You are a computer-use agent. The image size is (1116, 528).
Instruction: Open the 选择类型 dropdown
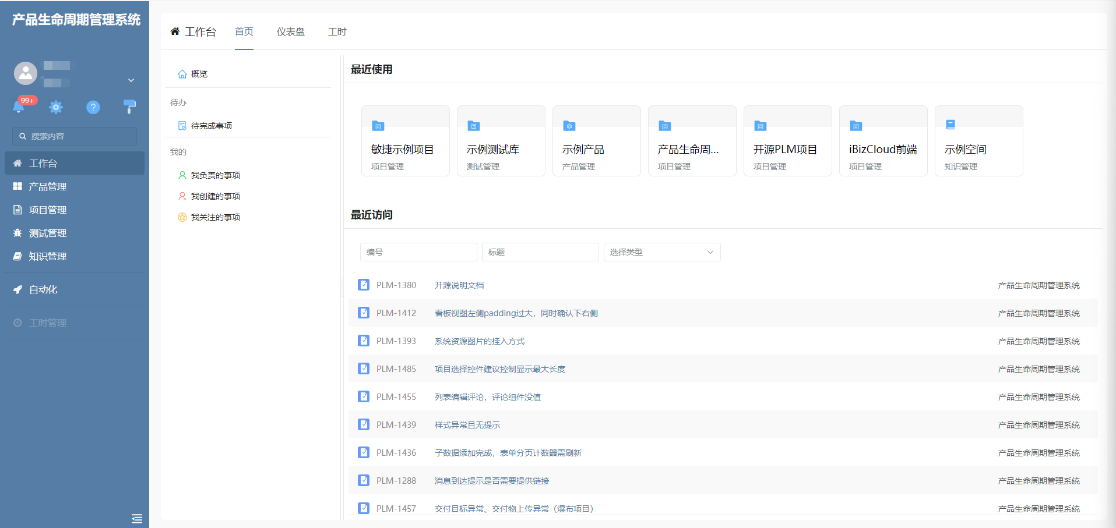tap(662, 252)
